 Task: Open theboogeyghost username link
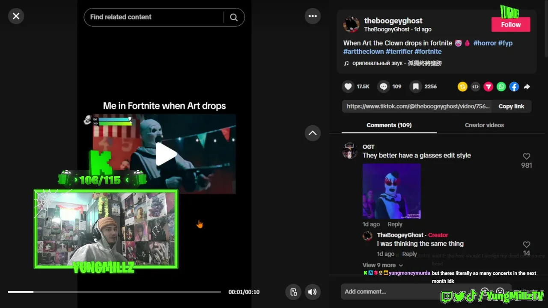(x=393, y=21)
